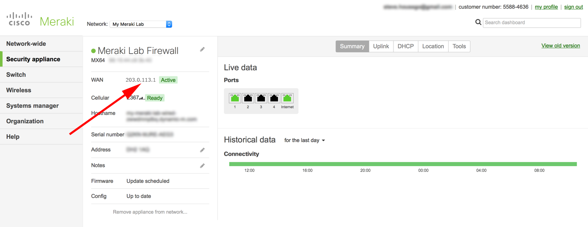This screenshot has height=227, width=588.
Task: Click the 'Meraki Lab Firewall' title
Action: pos(138,51)
